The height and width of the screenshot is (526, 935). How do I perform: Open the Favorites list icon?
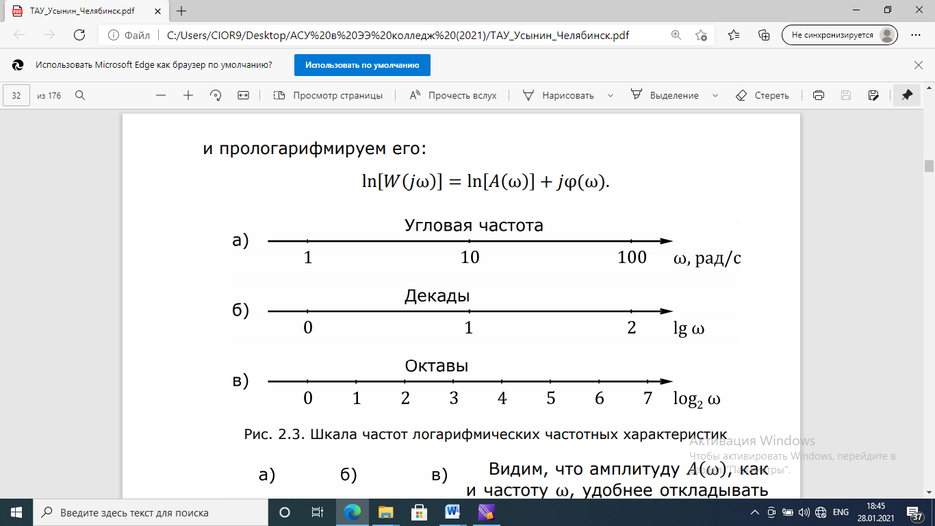734,35
